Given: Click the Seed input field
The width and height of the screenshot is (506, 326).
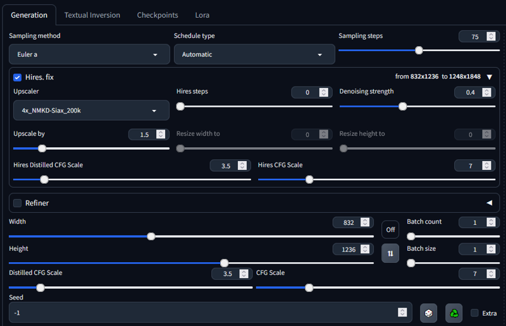Looking at the screenshot, I should (202, 313).
